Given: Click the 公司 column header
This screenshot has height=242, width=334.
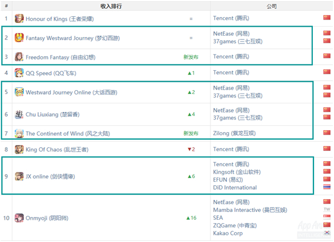Looking at the screenshot, I should tap(272, 6).
